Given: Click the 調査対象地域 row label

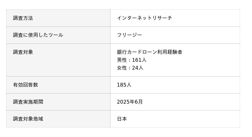Looking at the screenshot, I should 28,119.
